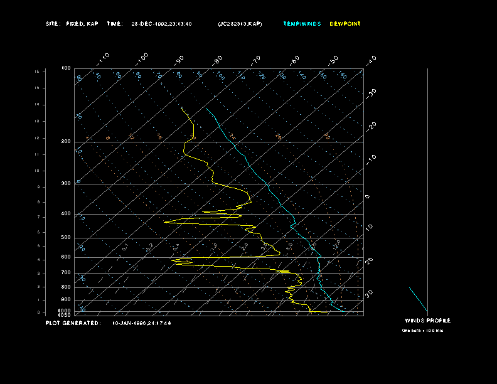
Task: Click the -60 temperature label above the chart
Action: tap(294, 60)
